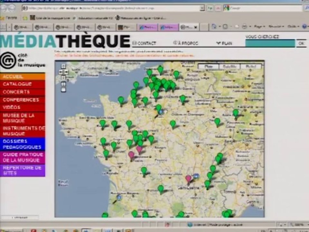
Task: Click the browser address bar
Action: point(111,8)
